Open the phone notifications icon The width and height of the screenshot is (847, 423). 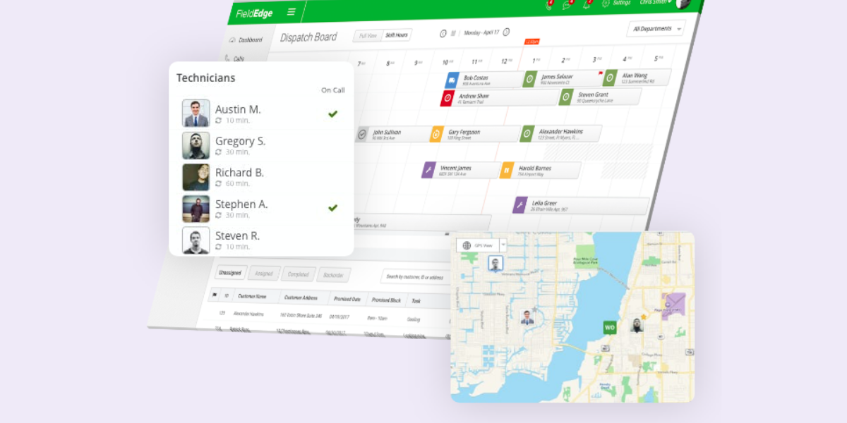pyautogui.click(x=548, y=5)
